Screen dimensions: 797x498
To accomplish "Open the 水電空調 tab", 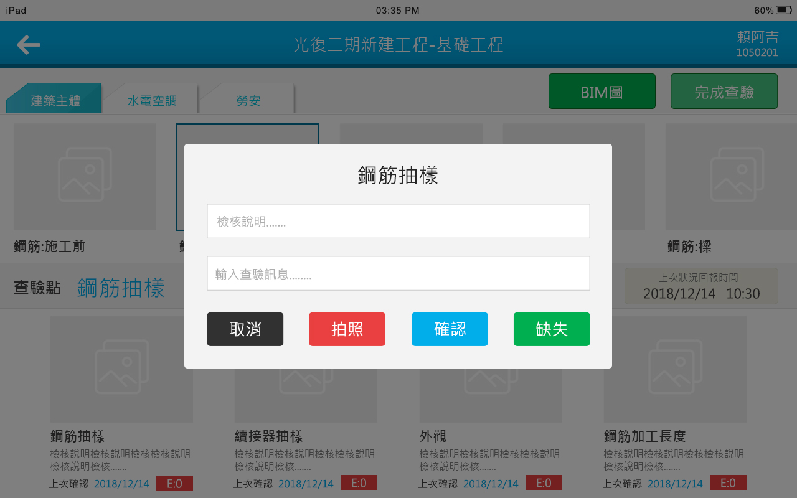I will click(x=152, y=100).
